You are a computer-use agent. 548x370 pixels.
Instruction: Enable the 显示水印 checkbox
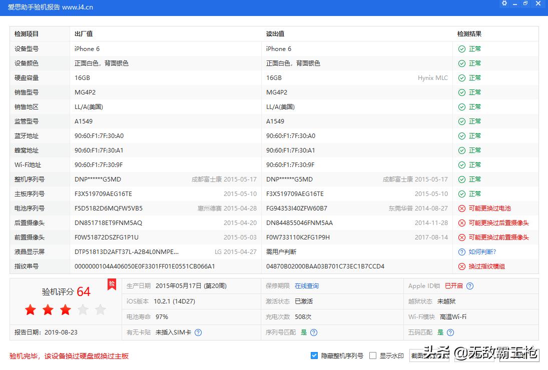(373, 355)
